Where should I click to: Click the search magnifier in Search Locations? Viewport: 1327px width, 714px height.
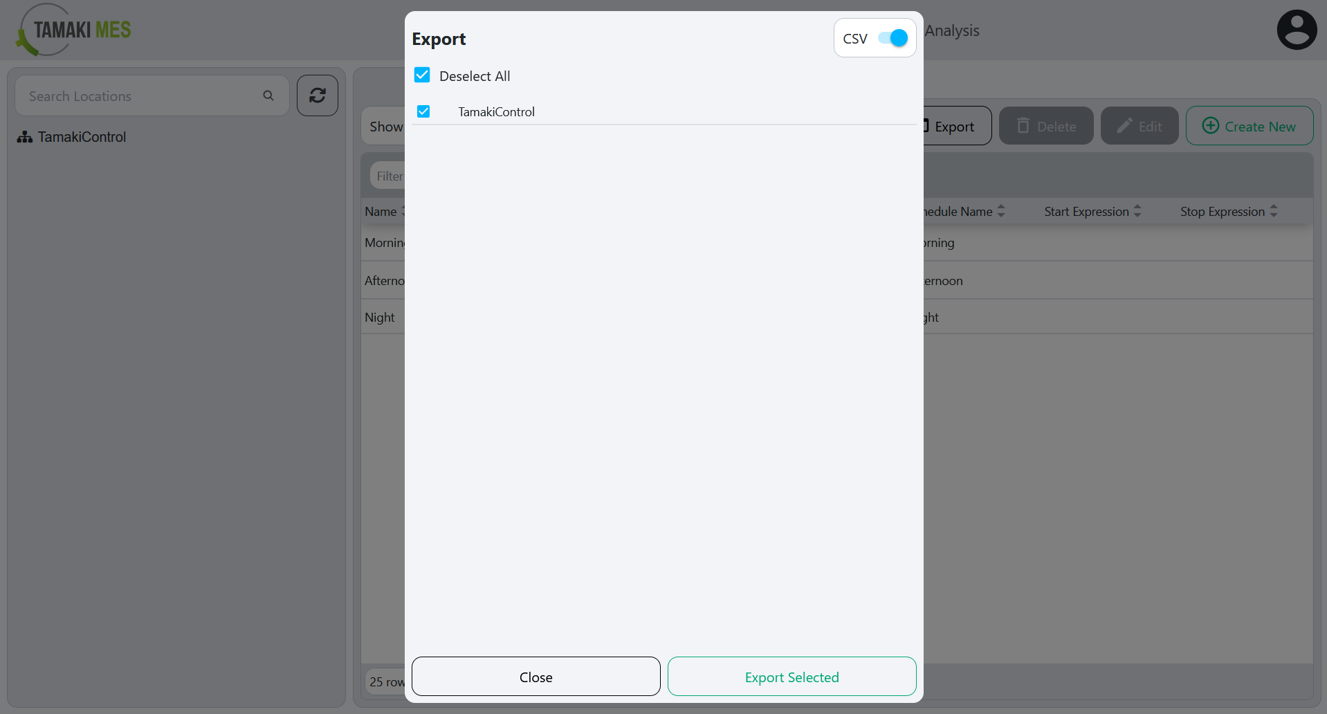click(x=268, y=95)
